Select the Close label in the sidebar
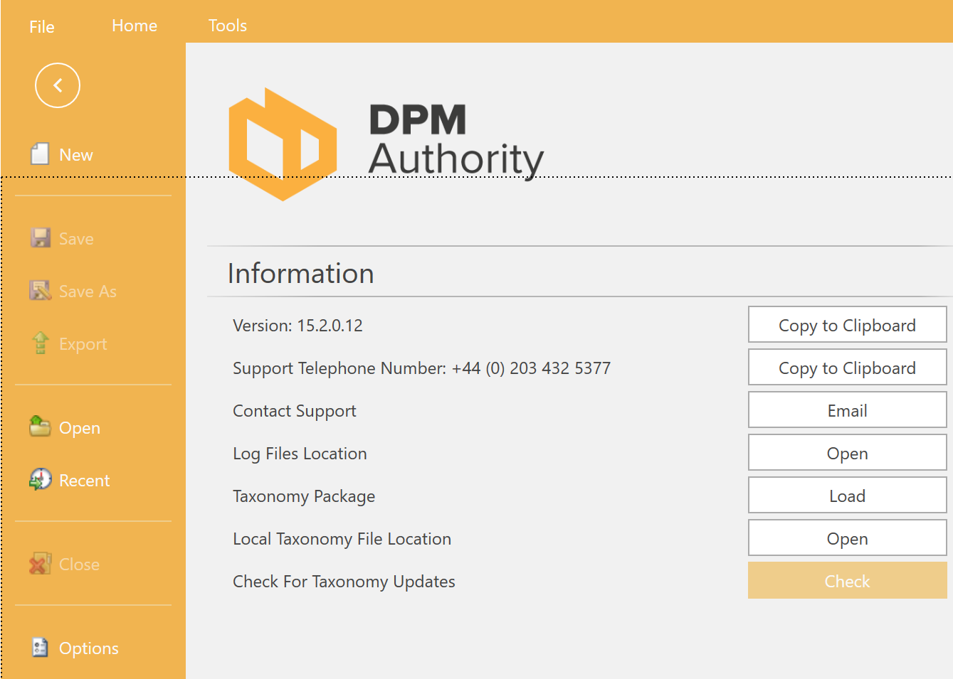The height and width of the screenshot is (679, 953). [79, 565]
